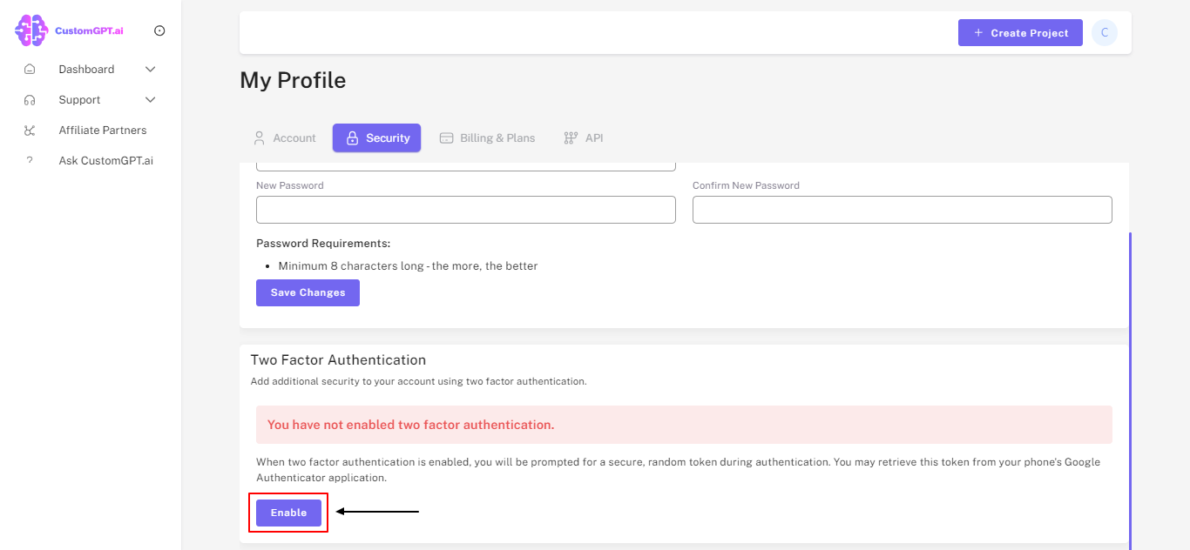Enable two factor authentication

[x=287, y=513]
